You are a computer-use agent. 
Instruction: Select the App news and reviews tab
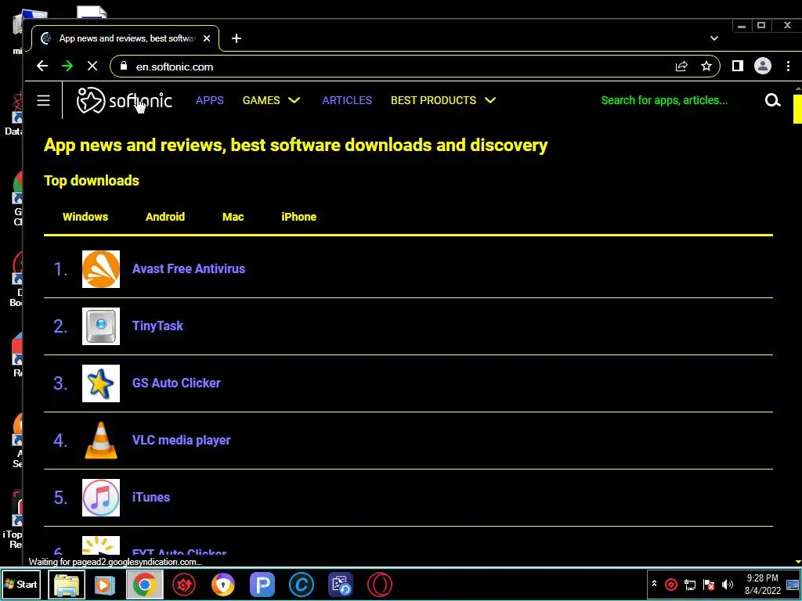(x=126, y=38)
